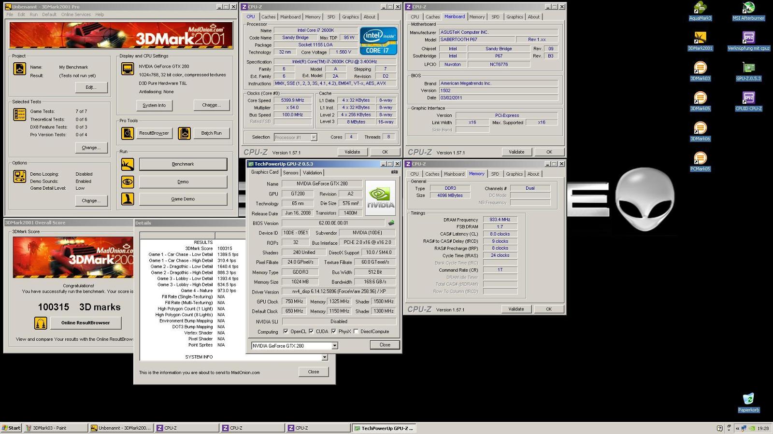
Task: Switch to the Sensors tab in GPU-Z
Action: click(290, 172)
